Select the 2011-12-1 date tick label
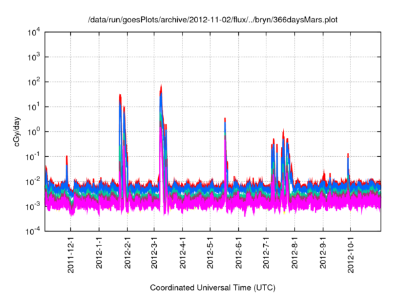Image resolution: width=420 pixels, height=294 pixels. [x=70, y=254]
